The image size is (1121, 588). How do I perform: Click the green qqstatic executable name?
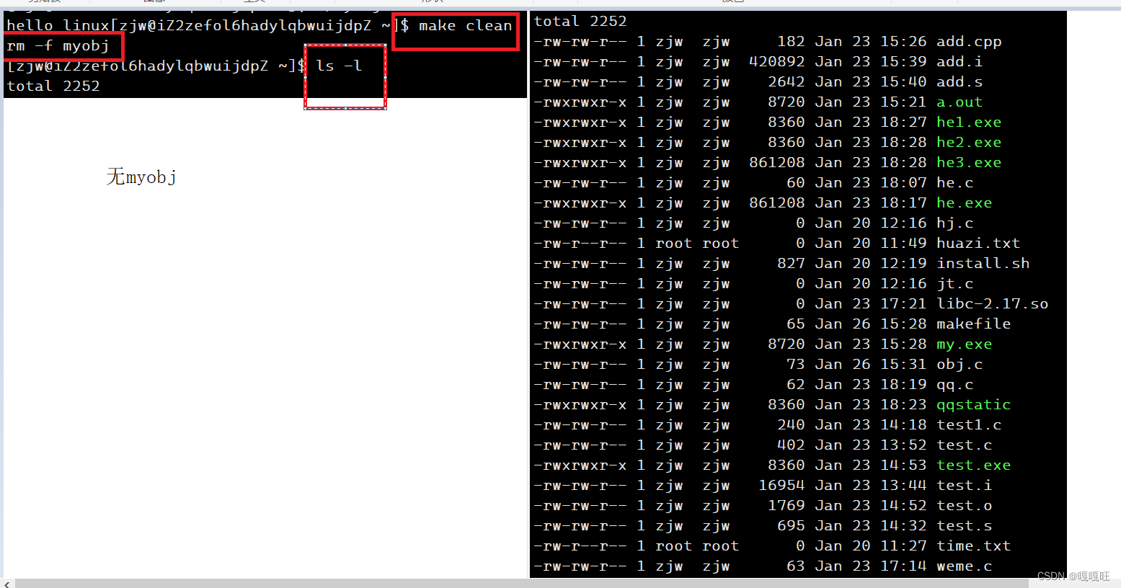973,405
